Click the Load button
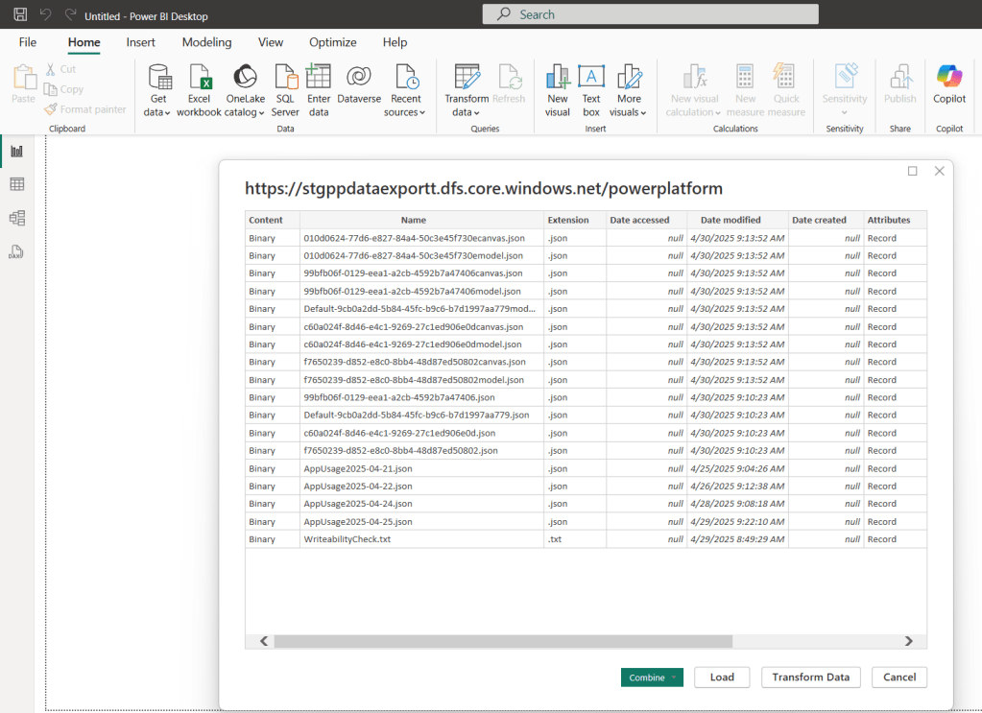The width and height of the screenshot is (982, 713). 722,677
